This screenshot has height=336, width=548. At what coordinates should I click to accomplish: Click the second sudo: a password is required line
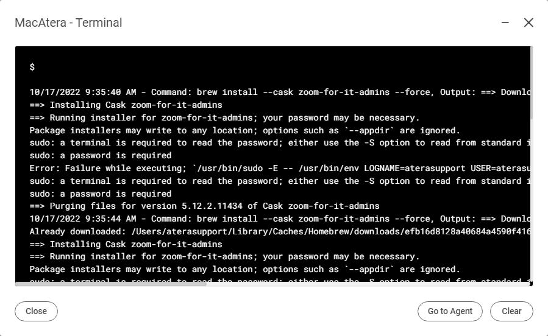click(x=101, y=194)
